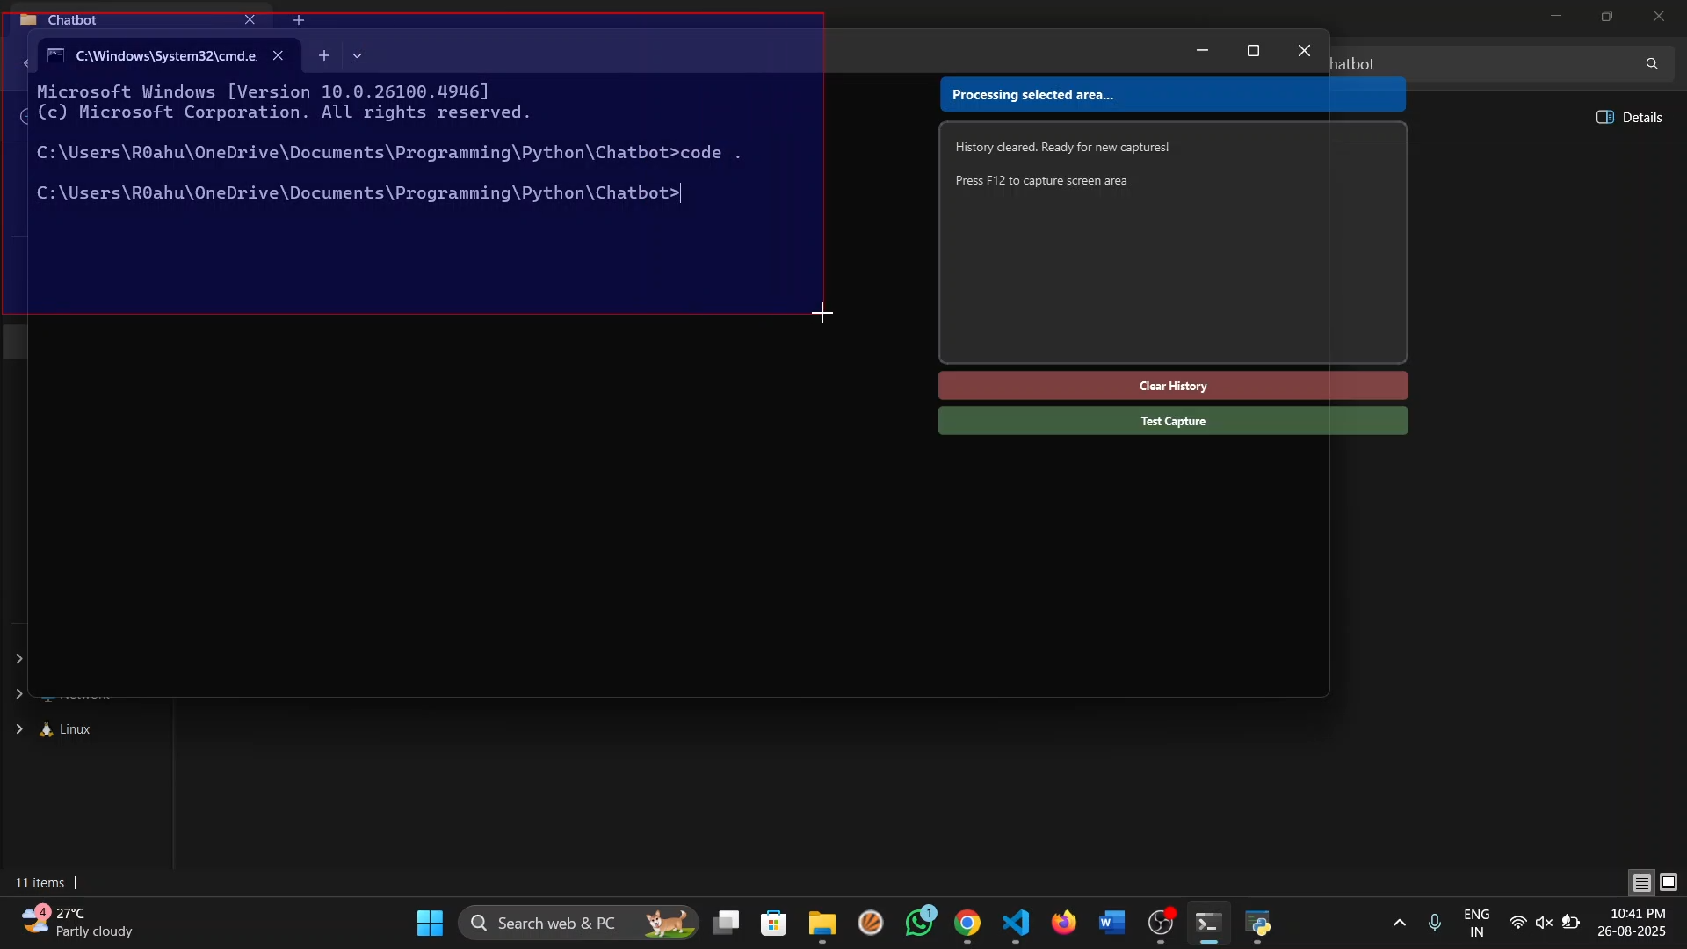
Task: Select the ENG IN language indicator
Action: [x=1478, y=924]
